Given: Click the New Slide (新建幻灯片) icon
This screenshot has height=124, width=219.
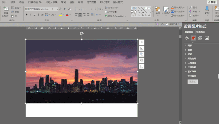Looking at the screenshot, I should (6, 9).
